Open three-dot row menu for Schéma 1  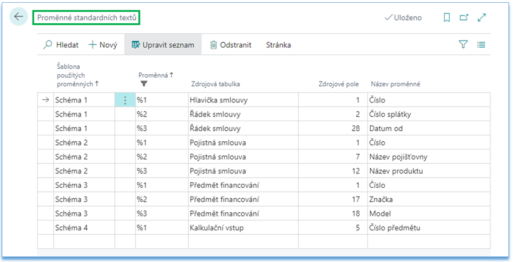pyautogui.click(x=125, y=100)
